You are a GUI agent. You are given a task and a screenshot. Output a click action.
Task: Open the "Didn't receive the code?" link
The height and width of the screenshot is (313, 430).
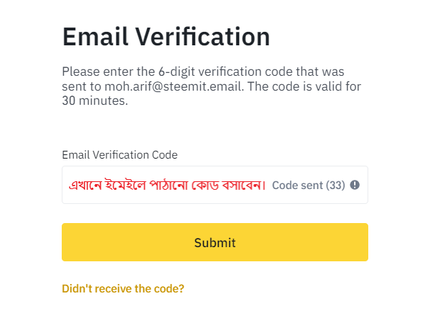click(x=123, y=289)
